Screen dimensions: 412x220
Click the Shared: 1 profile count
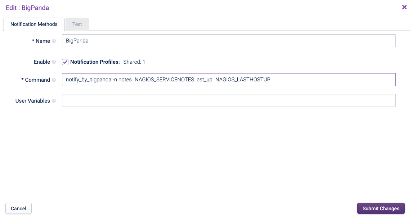tap(134, 62)
